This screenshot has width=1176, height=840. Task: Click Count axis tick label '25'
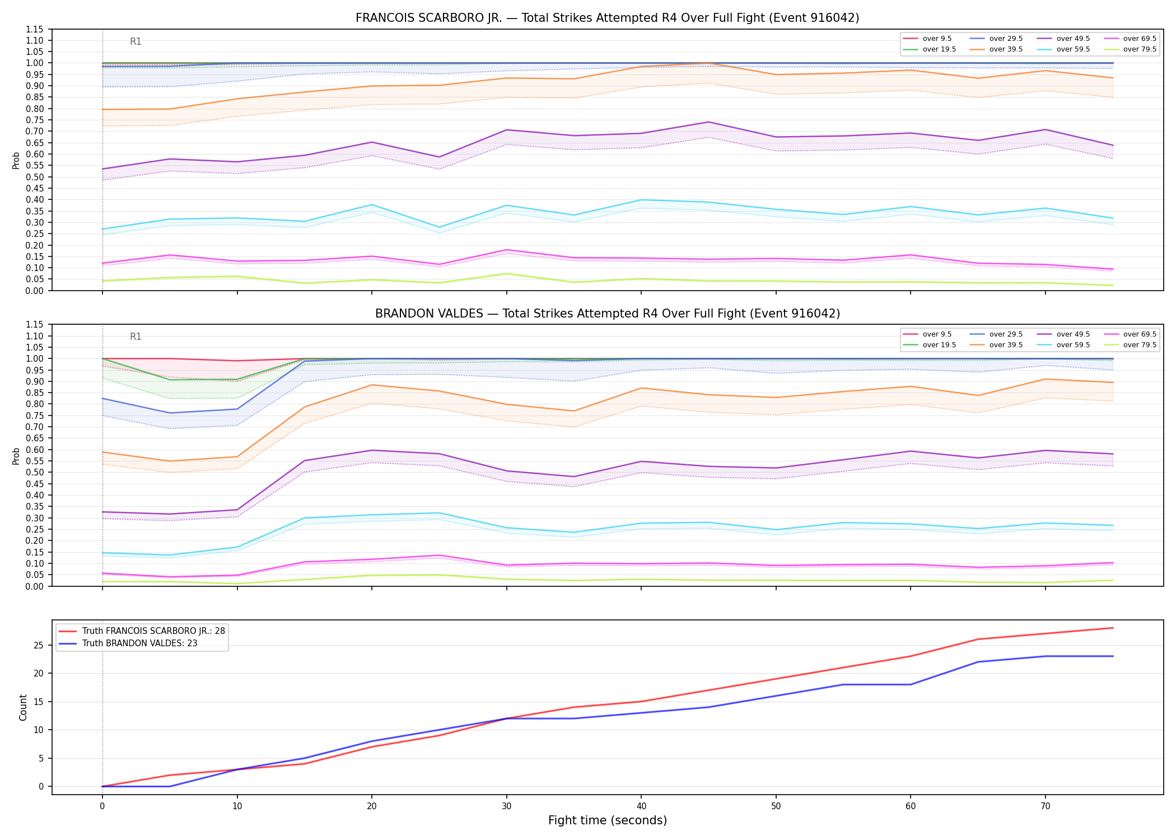coord(39,646)
